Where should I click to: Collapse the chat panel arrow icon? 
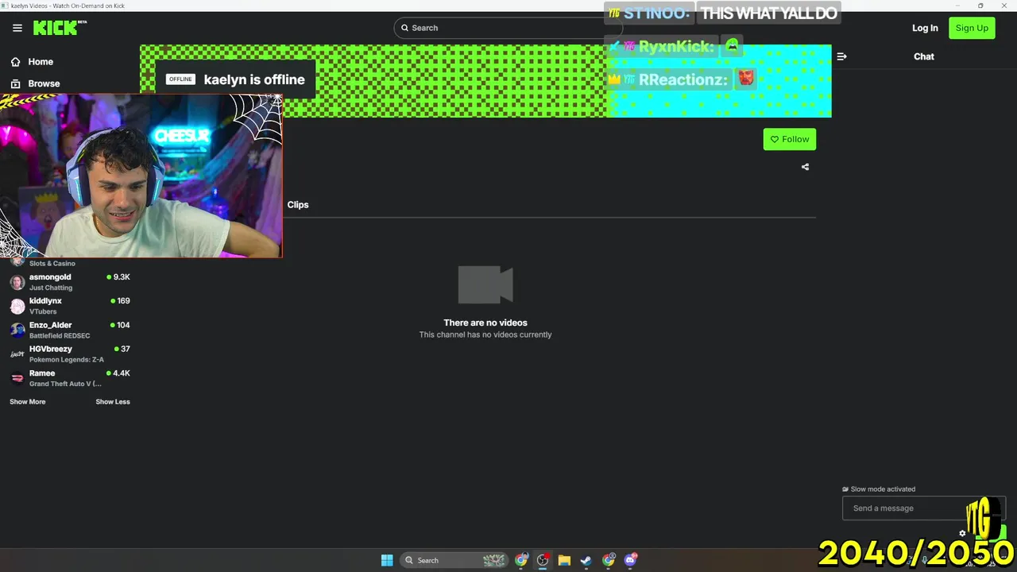(x=841, y=56)
